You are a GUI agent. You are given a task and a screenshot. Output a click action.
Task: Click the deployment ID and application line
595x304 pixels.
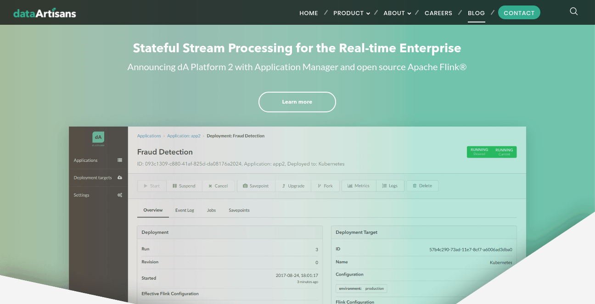(241, 164)
